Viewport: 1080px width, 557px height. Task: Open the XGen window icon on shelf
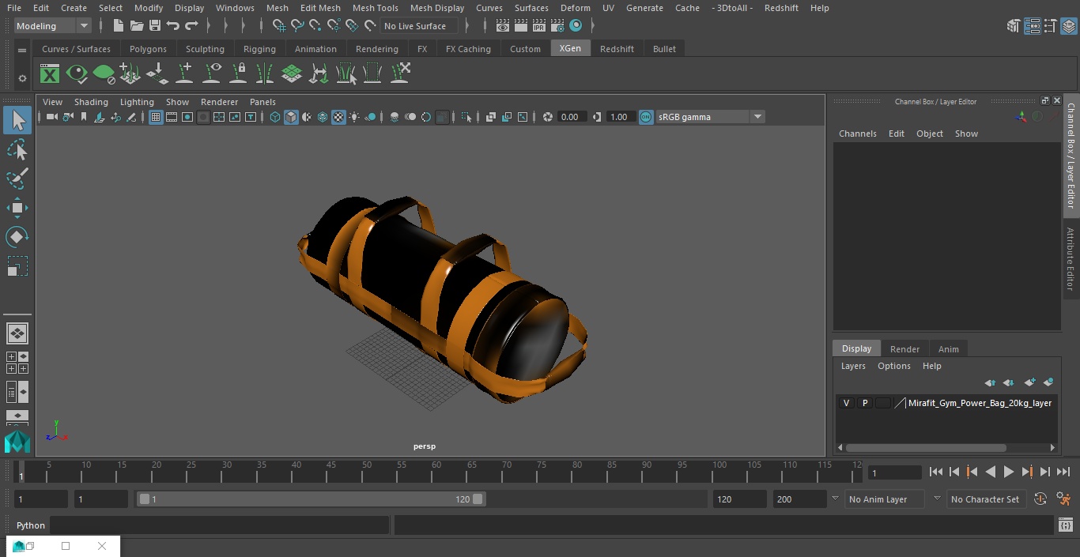pyautogui.click(x=50, y=74)
